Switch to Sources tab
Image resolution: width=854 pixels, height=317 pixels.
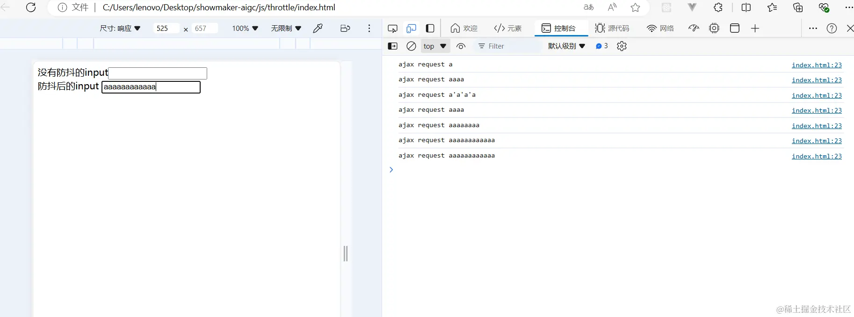point(612,29)
